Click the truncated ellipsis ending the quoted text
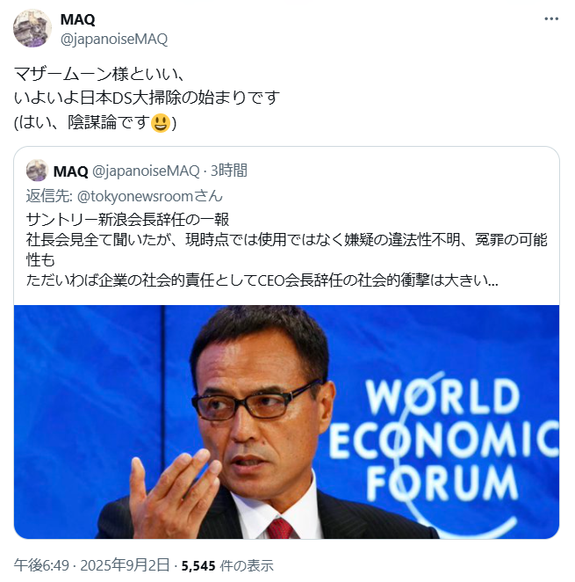 (x=492, y=282)
